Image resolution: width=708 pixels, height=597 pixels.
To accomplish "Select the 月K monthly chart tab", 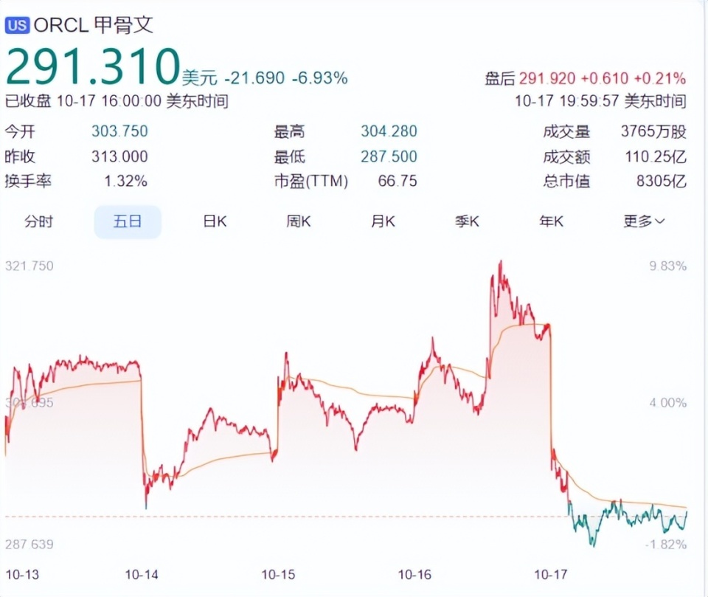I will pyautogui.click(x=382, y=221).
